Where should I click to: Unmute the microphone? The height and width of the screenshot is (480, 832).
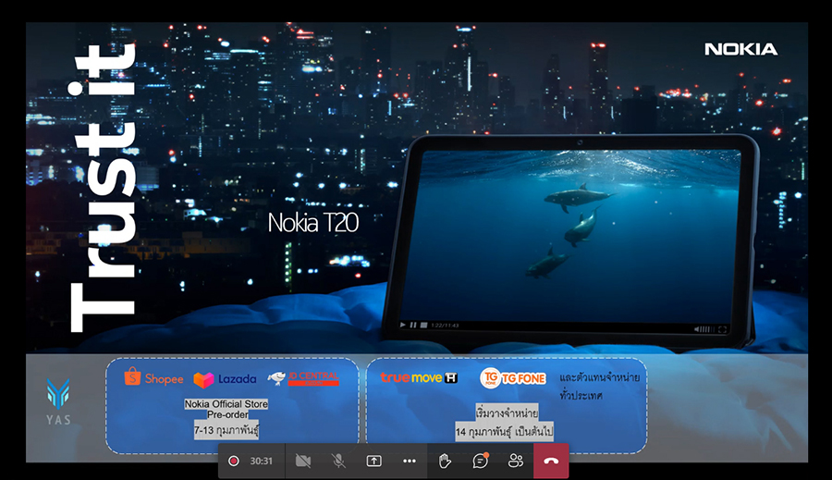click(x=338, y=461)
